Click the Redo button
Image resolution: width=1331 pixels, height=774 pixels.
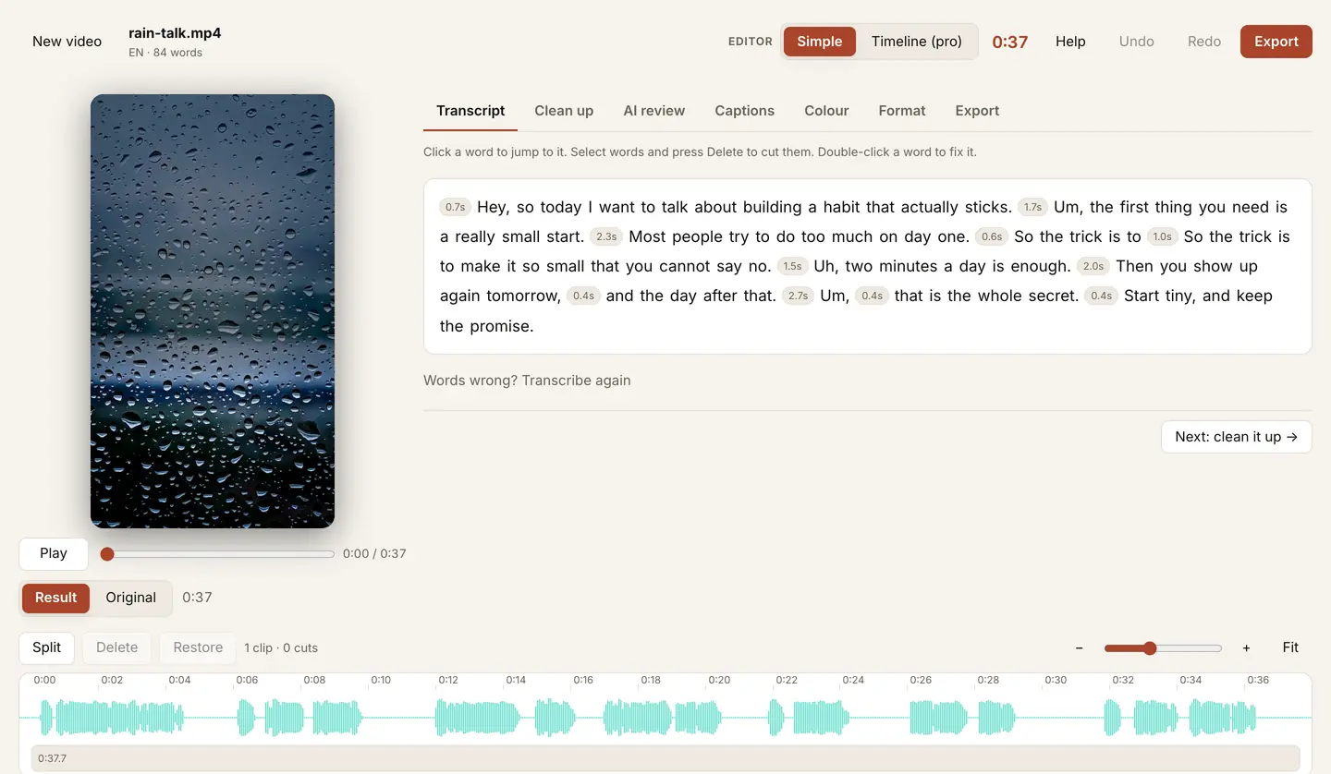[1203, 42]
